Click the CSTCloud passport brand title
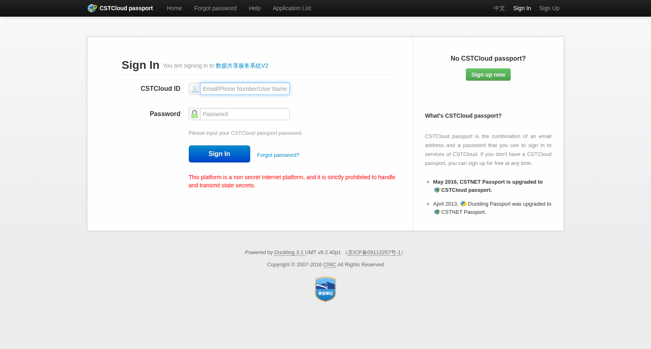Image resolution: width=651 pixels, height=349 pixels. 126,8
